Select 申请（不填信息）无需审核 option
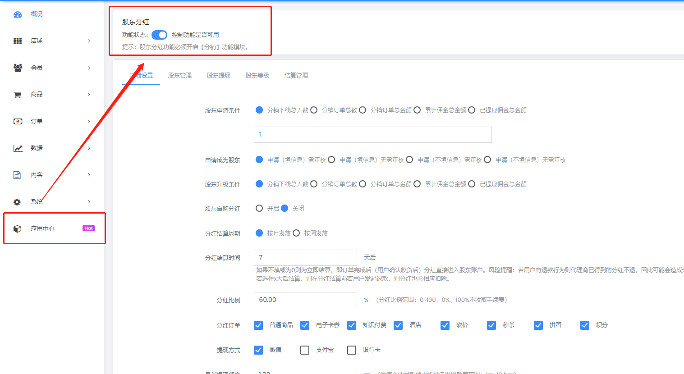The width and height of the screenshot is (684, 374). pos(487,160)
